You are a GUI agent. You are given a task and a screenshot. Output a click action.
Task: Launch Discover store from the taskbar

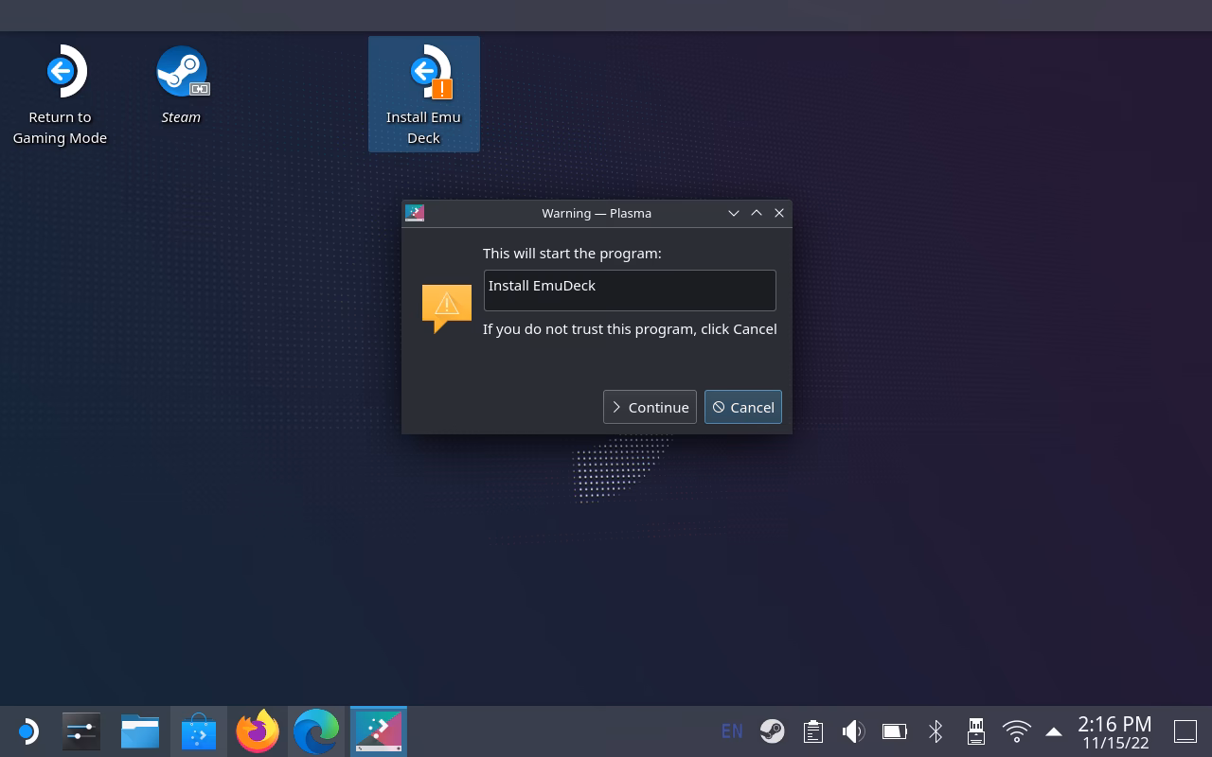click(x=199, y=731)
